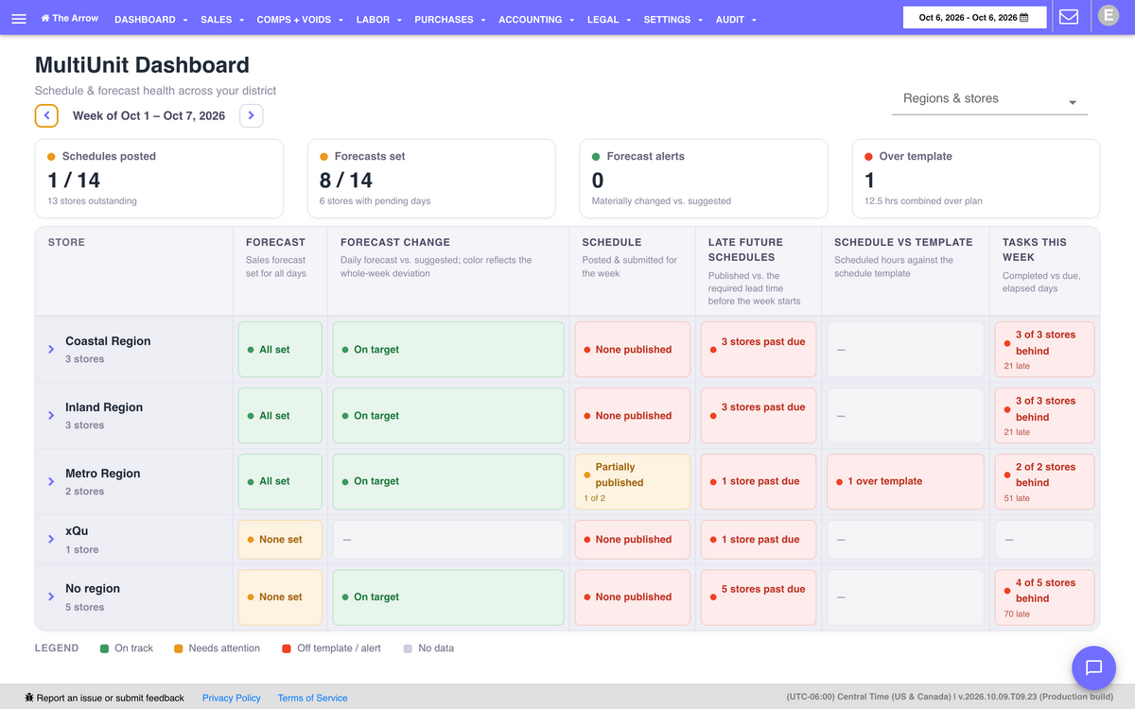Image resolution: width=1135 pixels, height=709 pixels.
Task: Click Report an issue or submit feedback
Action: point(104,698)
